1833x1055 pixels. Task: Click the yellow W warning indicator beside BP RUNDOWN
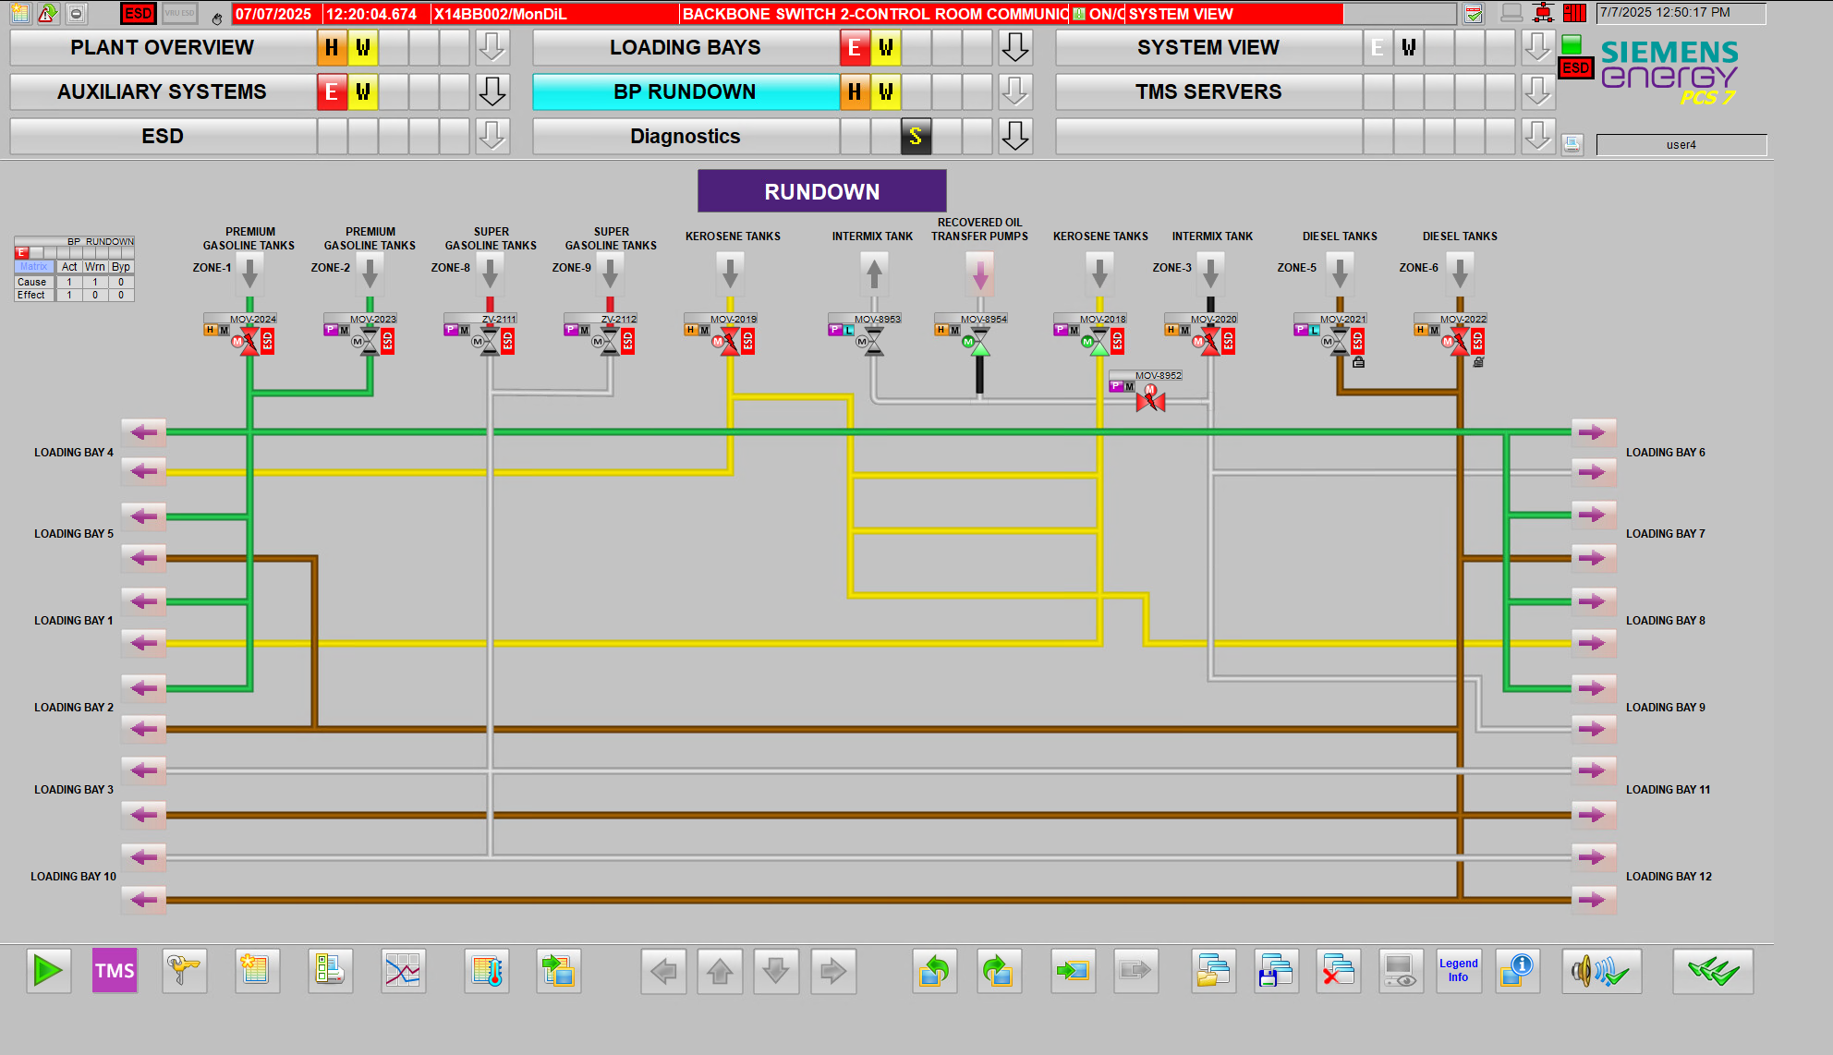886,91
